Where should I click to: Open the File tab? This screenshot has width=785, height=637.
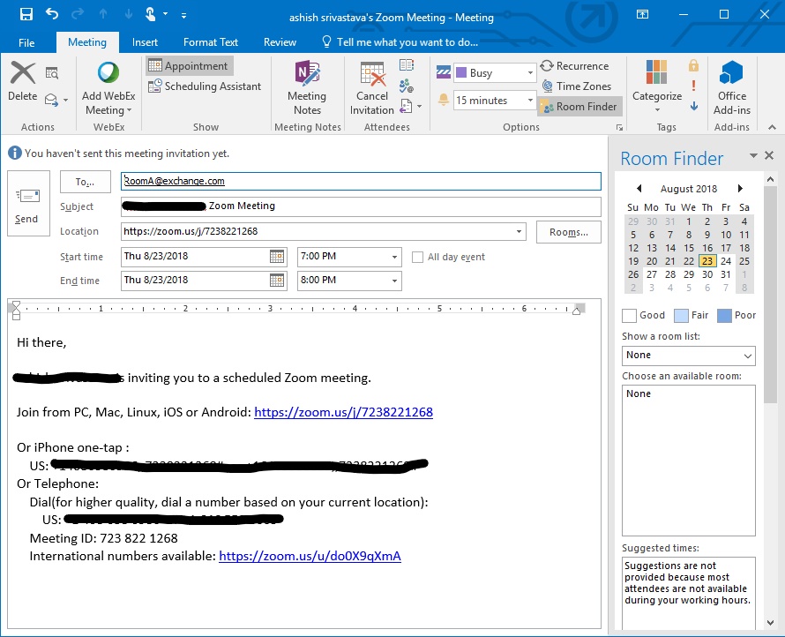pos(26,42)
